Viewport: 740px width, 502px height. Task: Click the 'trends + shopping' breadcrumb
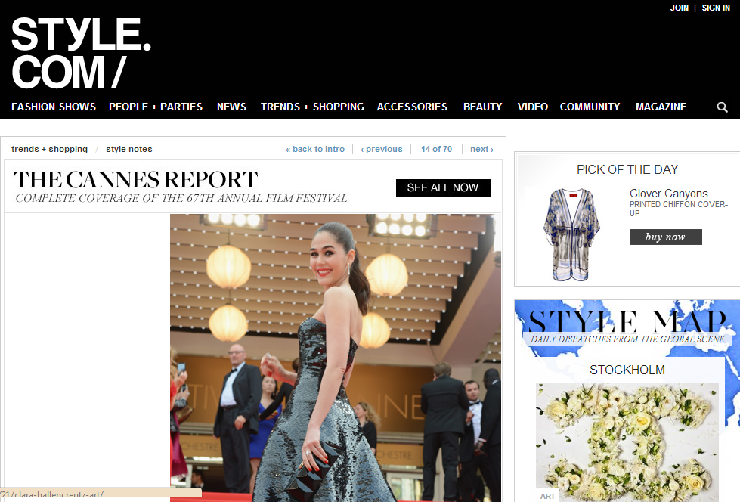pos(50,149)
